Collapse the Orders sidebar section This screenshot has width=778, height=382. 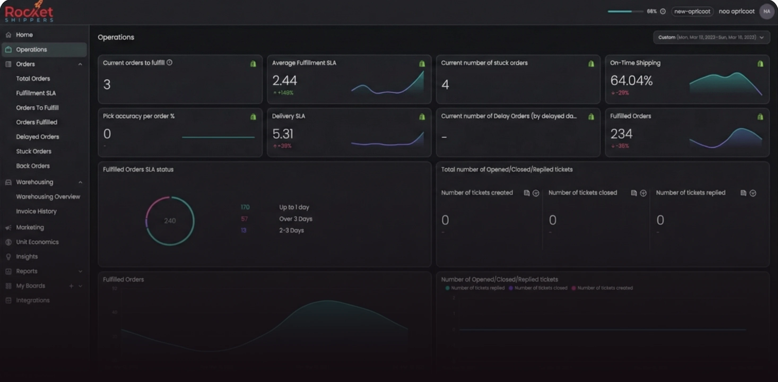coord(80,64)
